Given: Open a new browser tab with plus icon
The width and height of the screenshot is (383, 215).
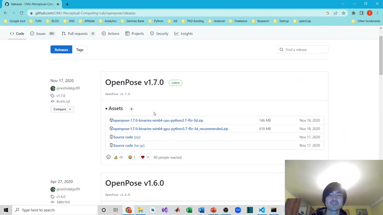Looking at the screenshot, I should coord(67,4).
